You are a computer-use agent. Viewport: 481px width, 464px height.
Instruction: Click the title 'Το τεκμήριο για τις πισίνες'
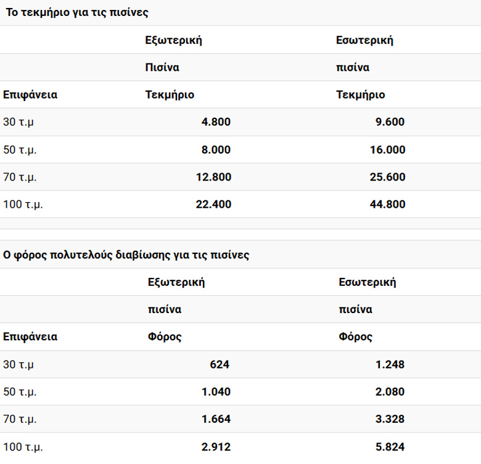[77, 12]
